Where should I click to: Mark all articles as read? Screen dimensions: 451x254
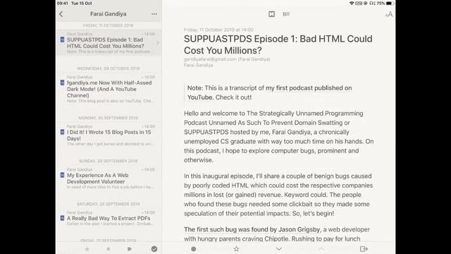(x=154, y=249)
